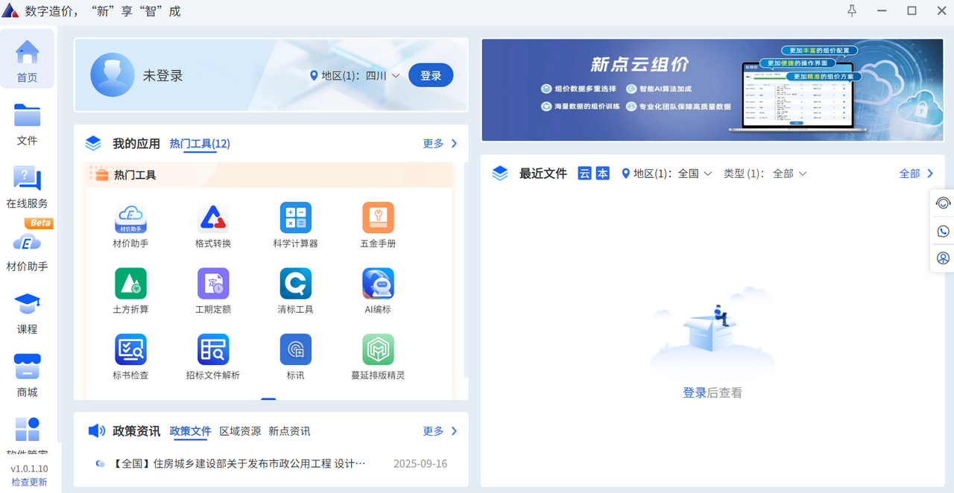Switch to the 区域资源 tab
This screenshot has height=493, width=954.
click(241, 431)
